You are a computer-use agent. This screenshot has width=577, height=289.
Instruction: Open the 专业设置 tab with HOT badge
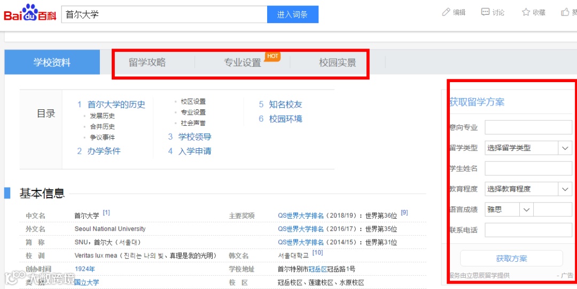click(x=243, y=62)
